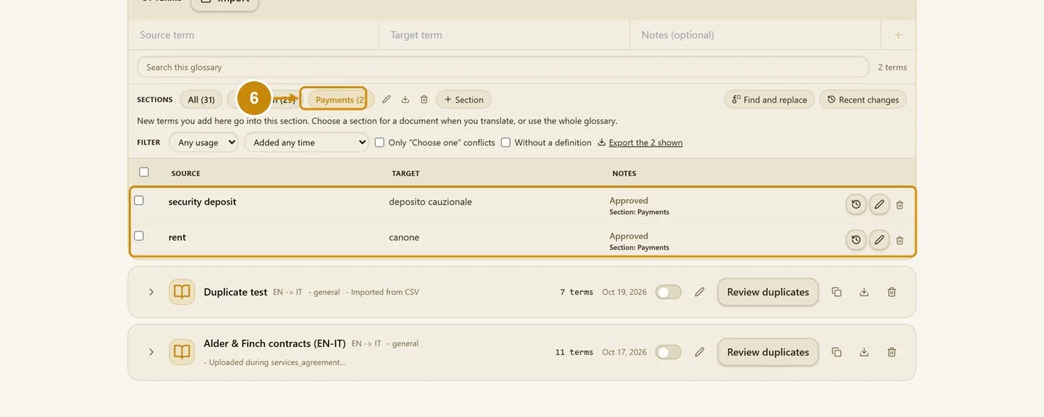The height and width of the screenshot is (417, 1044).
Task: Toggle the Alder & Finch glossary switch
Action: pos(668,352)
